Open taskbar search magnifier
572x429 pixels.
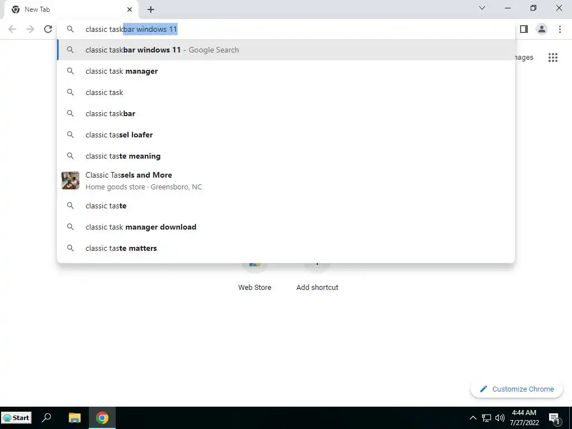pyautogui.click(x=46, y=418)
